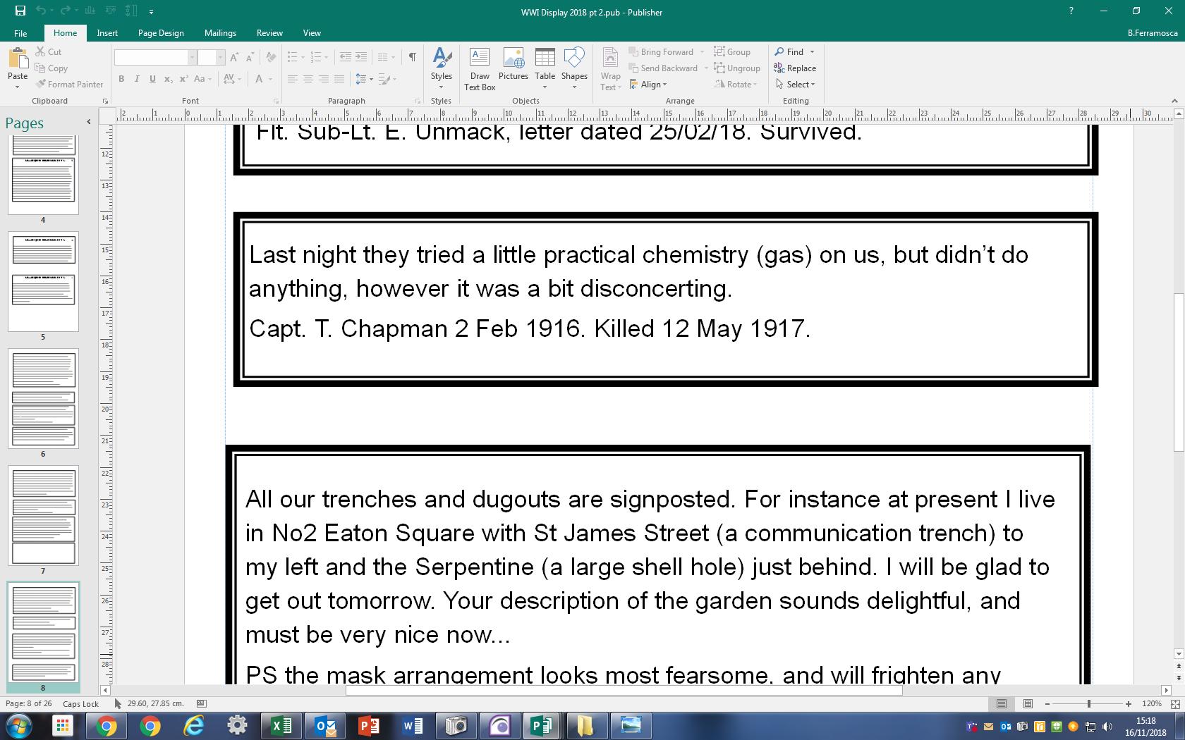Click the B.Ferramosca account name
Image resolution: width=1185 pixels, height=740 pixels.
pyautogui.click(x=1153, y=32)
